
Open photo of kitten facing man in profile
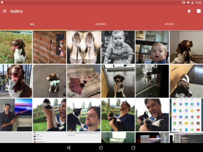tap(84, 115)
